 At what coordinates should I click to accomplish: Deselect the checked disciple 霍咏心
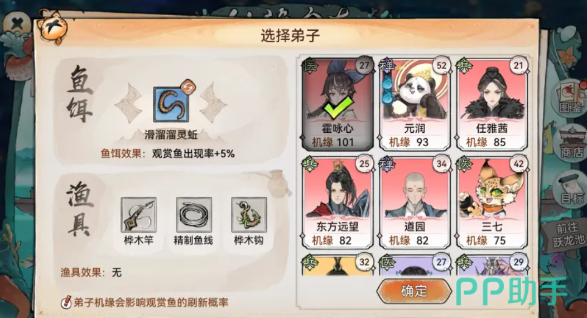pos(338,103)
